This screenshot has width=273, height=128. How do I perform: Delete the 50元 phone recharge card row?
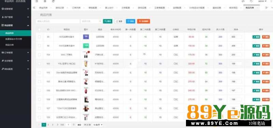tap(266, 37)
